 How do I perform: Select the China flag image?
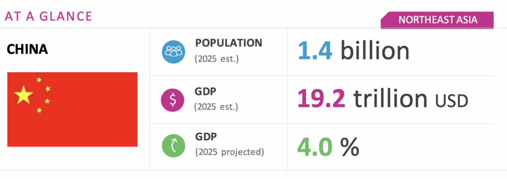[72, 109]
